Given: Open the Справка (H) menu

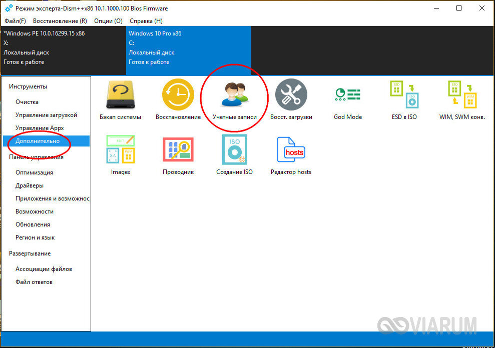Looking at the screenshot, I should pos(146,21).
